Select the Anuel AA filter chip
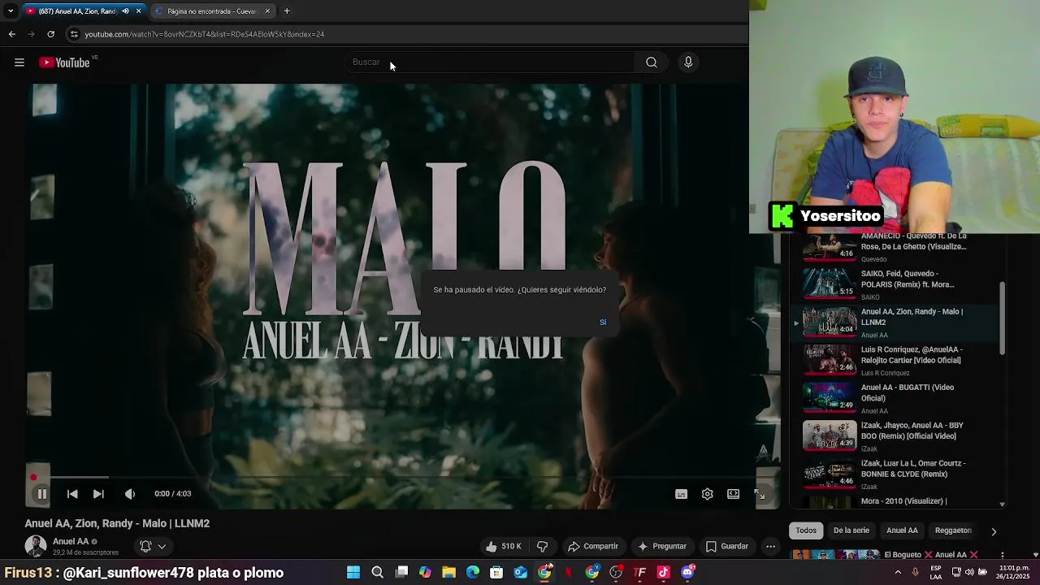Screen dimensions: 1040x585 (x=902, y=531)
